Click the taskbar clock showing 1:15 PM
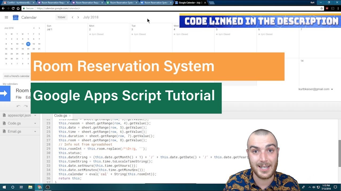The image size is (341, 191). coord(326,187)
